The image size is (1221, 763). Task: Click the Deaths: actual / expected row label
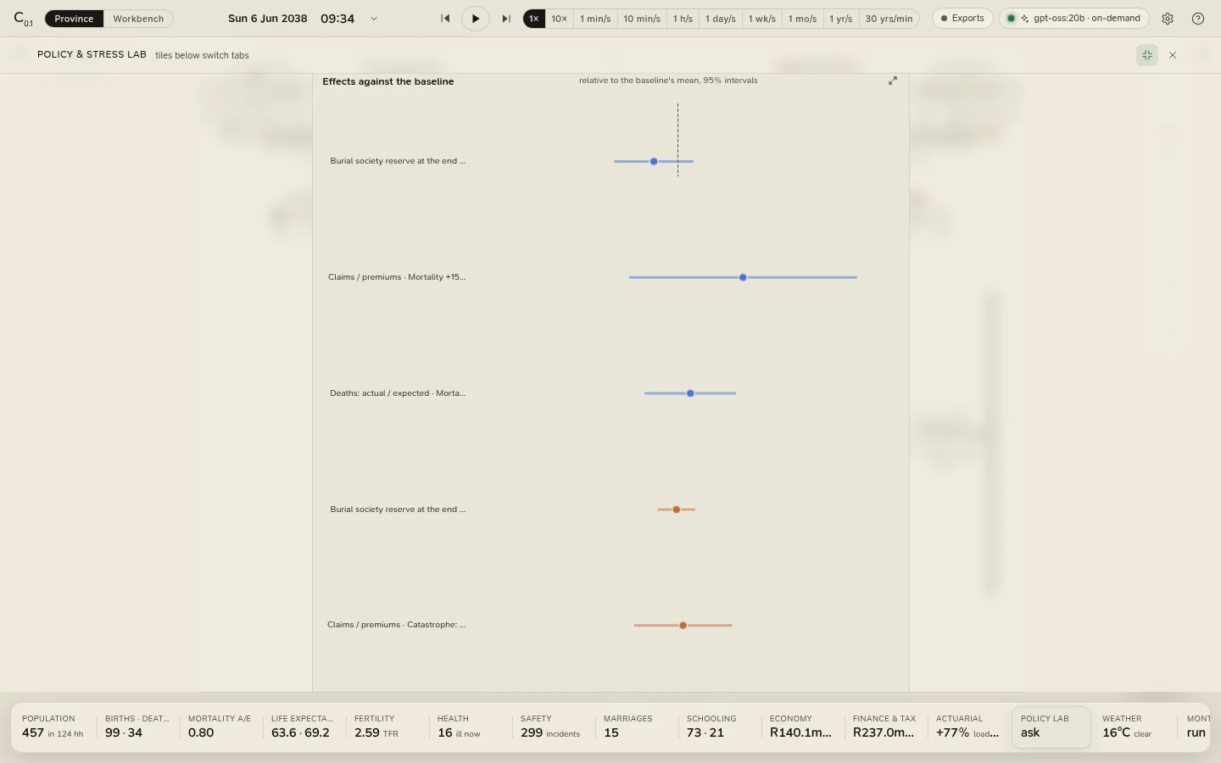(x=398, y=393)
